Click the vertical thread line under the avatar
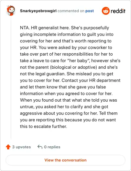131x171 pixels. pyautogui.click(x=11, y=77)
